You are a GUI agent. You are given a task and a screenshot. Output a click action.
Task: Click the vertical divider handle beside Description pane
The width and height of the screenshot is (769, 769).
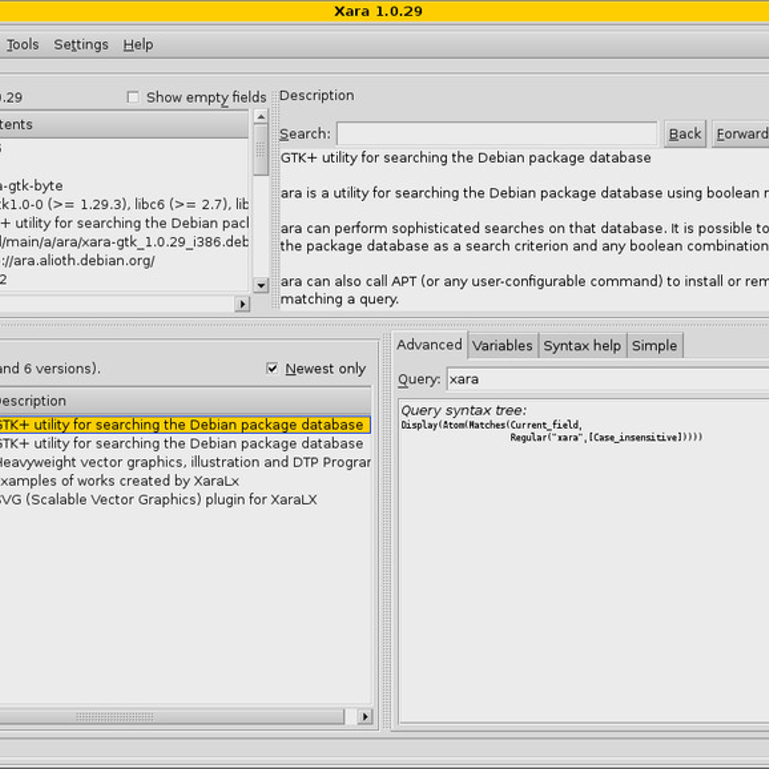pyautogui.click(x=275, y=199)
